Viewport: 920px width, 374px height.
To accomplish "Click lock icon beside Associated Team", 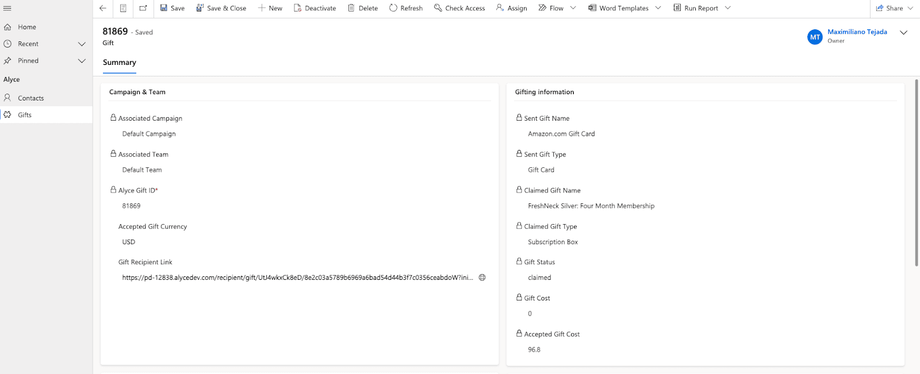I will pyautogui.click(x=113, y=153).
